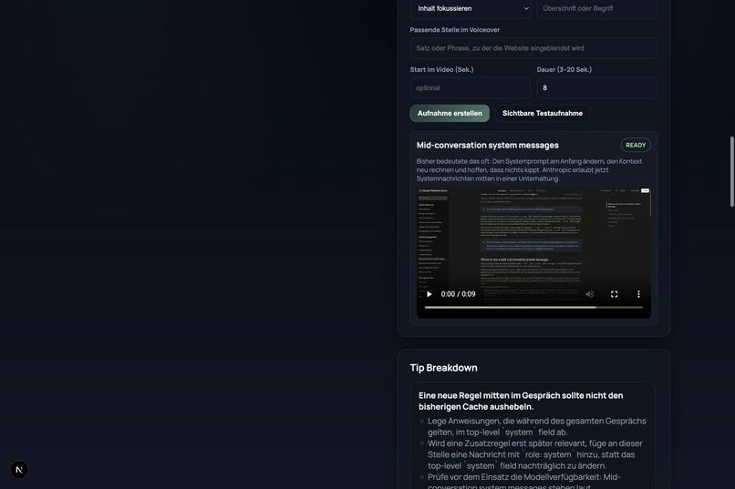Click the bullet starting 'Wird eine Zusatzregel'
This screenshot has width=735, height=489.
point(535,454)
